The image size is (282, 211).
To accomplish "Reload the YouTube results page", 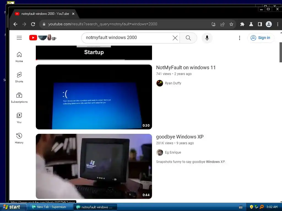I will click(x=33, y=24).
